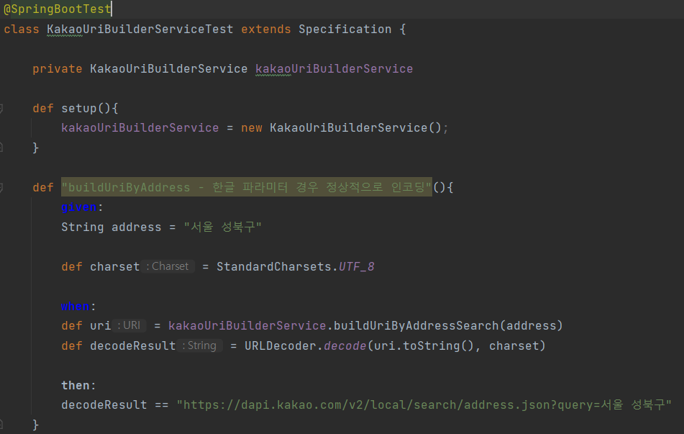684x434 pixels.
Task: Click the Specification superclass name
Action: 345,30
